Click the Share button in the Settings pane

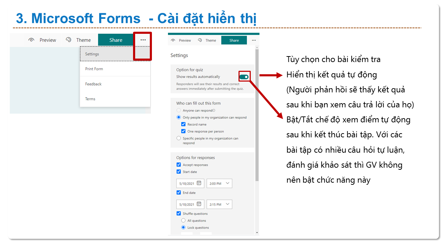pos(234,40)
